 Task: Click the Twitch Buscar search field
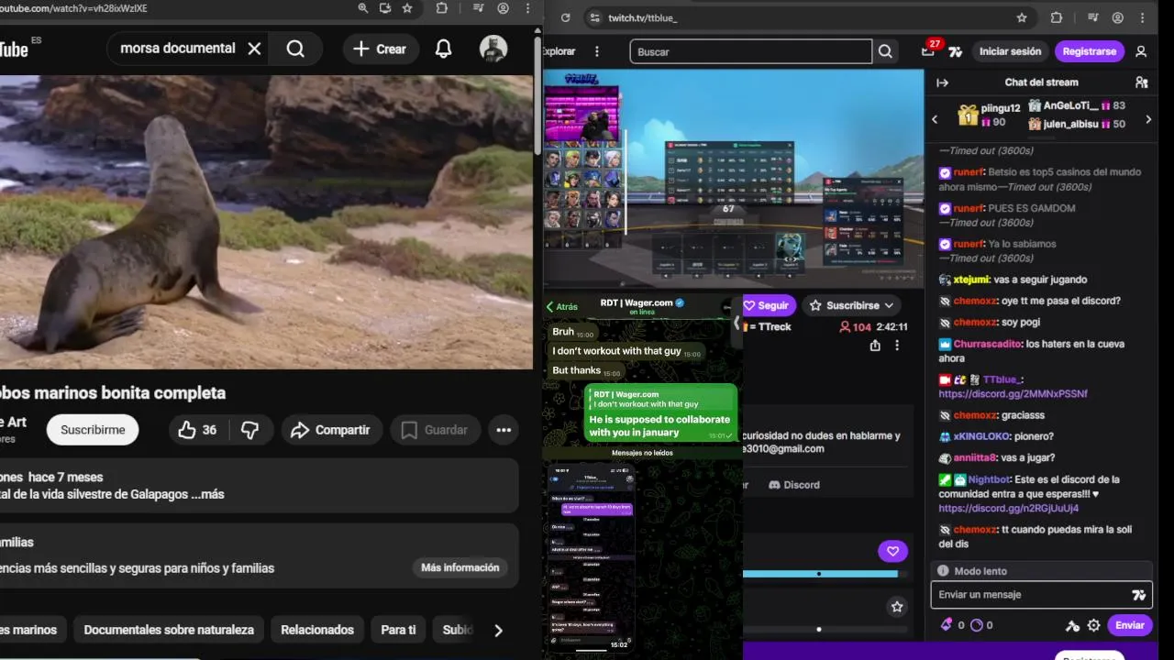pyautogui.click(x=750, y=51)
